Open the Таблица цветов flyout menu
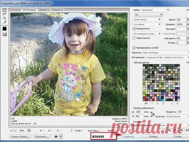The image size is (189, 142). [x=188, y=62]
